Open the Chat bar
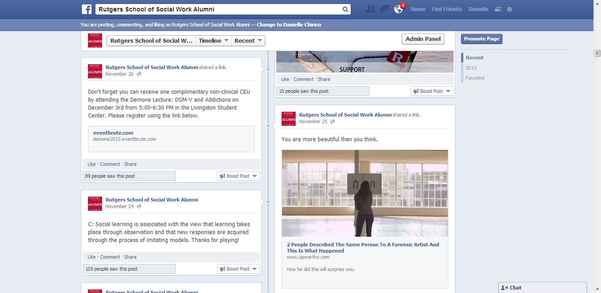Viewport: 601px width, 293px height. (542, 288)
